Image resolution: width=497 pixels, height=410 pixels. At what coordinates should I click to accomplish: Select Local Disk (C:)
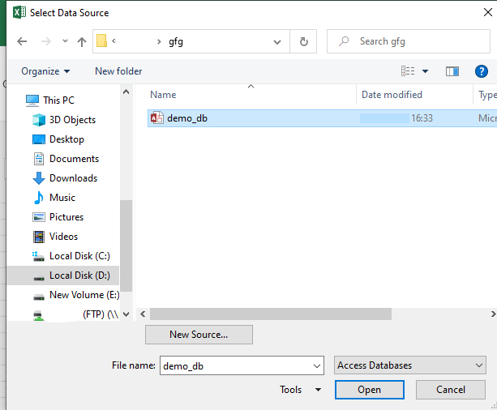(79, 256)
